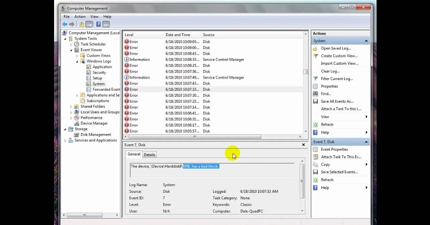Toggle the Show/Hide Console Tree toolbar icon
Viewport: 430px width, 225px height.
[89, 24]
